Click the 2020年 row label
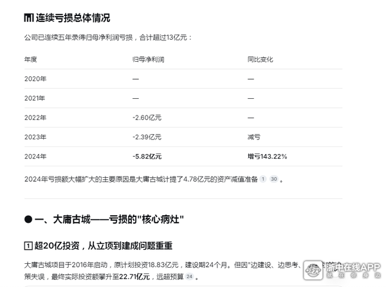 [x=35, y=78]
